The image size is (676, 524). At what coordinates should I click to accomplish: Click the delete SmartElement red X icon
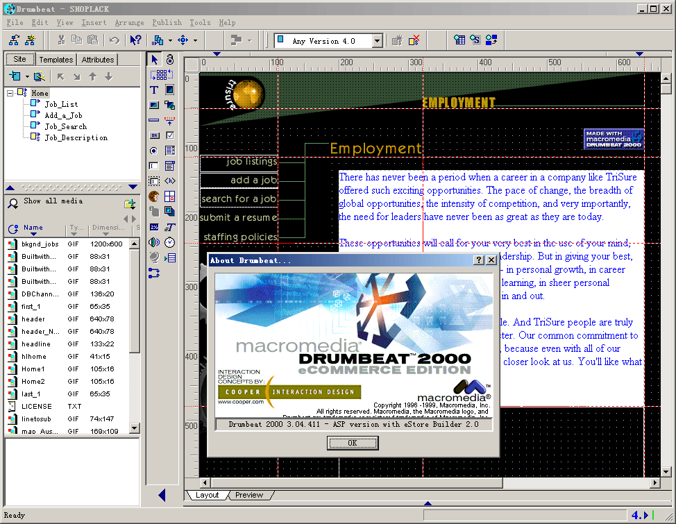(414, 40)
